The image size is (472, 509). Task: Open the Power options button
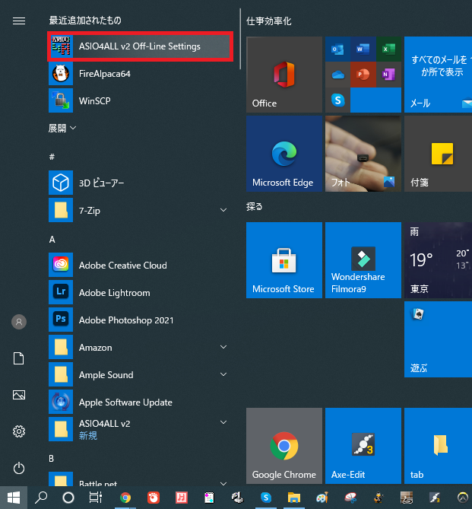(19, 468)
